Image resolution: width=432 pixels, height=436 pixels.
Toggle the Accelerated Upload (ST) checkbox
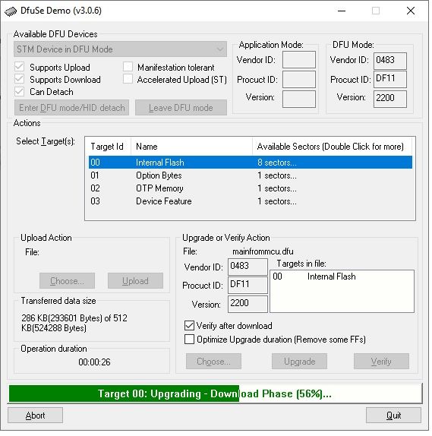pyautogui.click(x=128, y=79)
